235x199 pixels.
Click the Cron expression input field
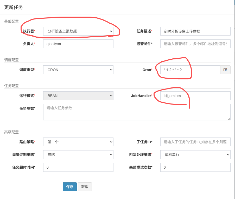(190, 70)
